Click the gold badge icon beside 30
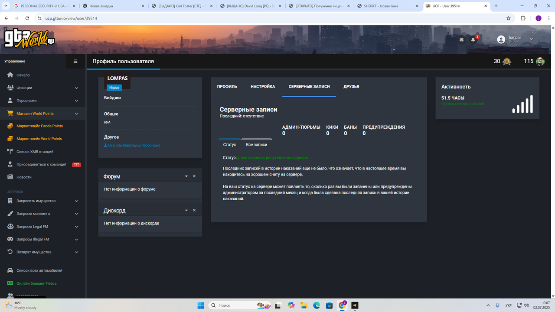Screen dimensions: 555x312 (x=506, y=62)
